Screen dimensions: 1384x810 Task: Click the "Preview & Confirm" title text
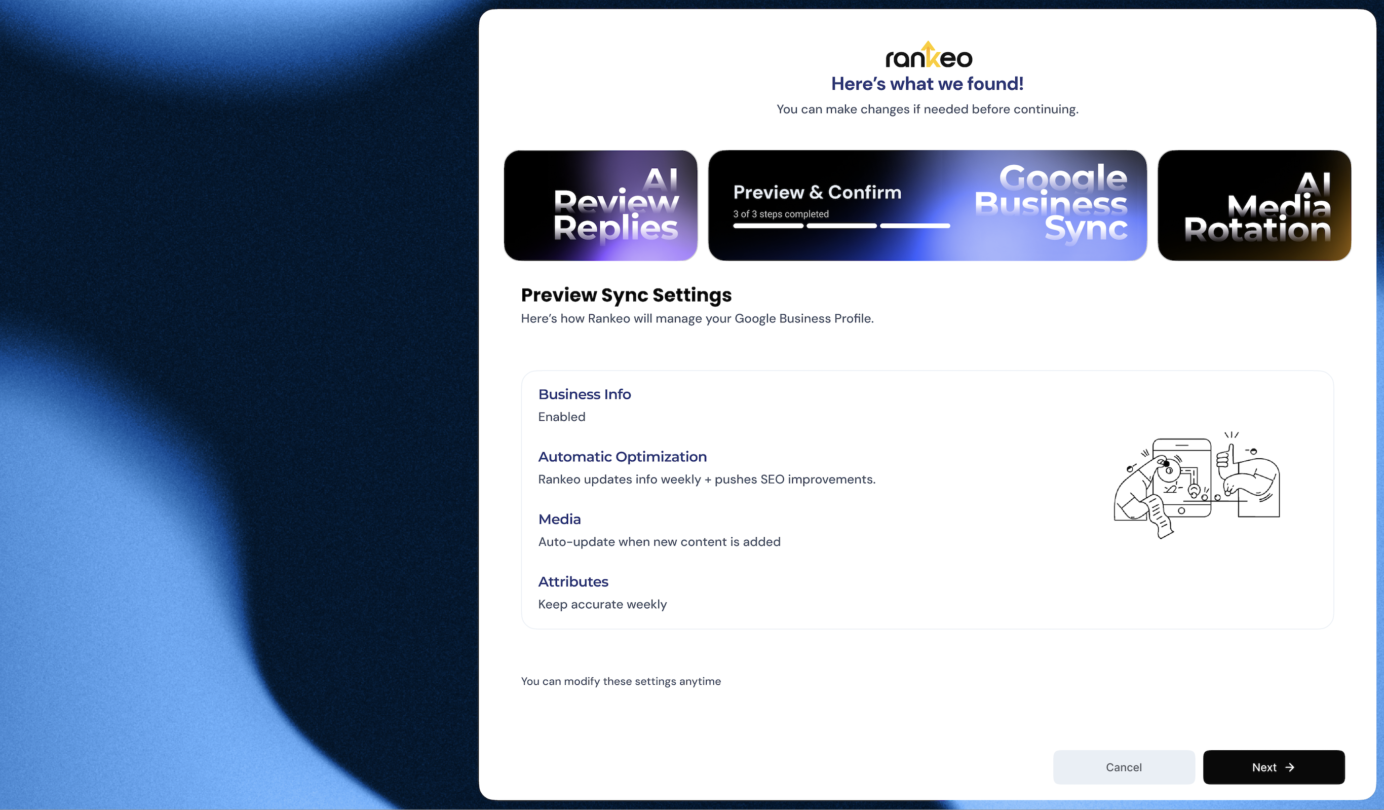817,192
